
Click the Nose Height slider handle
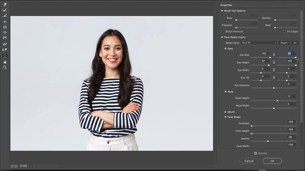(277, 101)
